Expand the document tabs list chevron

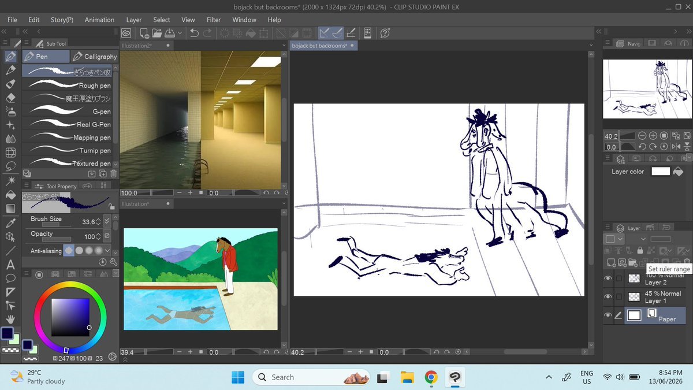point(591,45)
